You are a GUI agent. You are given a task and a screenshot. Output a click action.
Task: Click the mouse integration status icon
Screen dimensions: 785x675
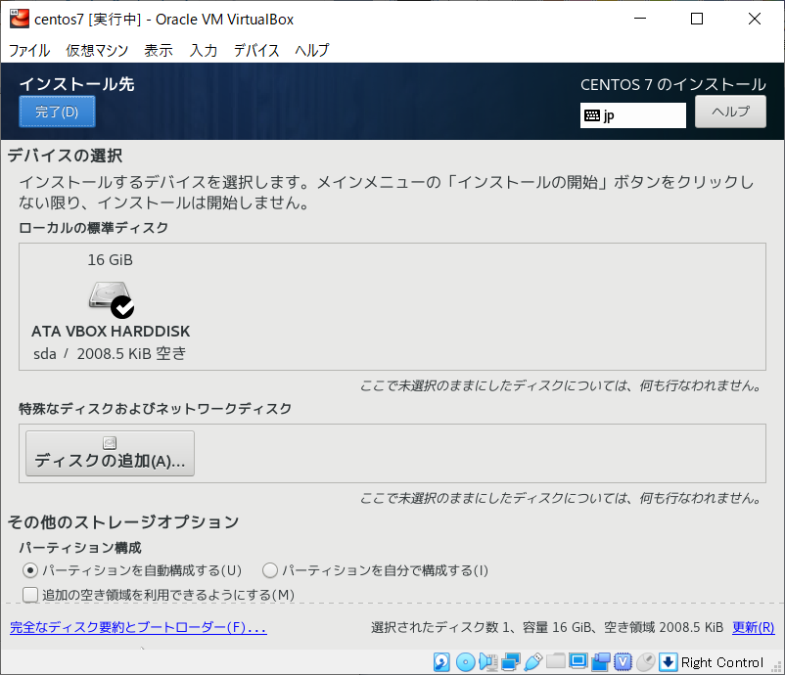click(646, 662)
